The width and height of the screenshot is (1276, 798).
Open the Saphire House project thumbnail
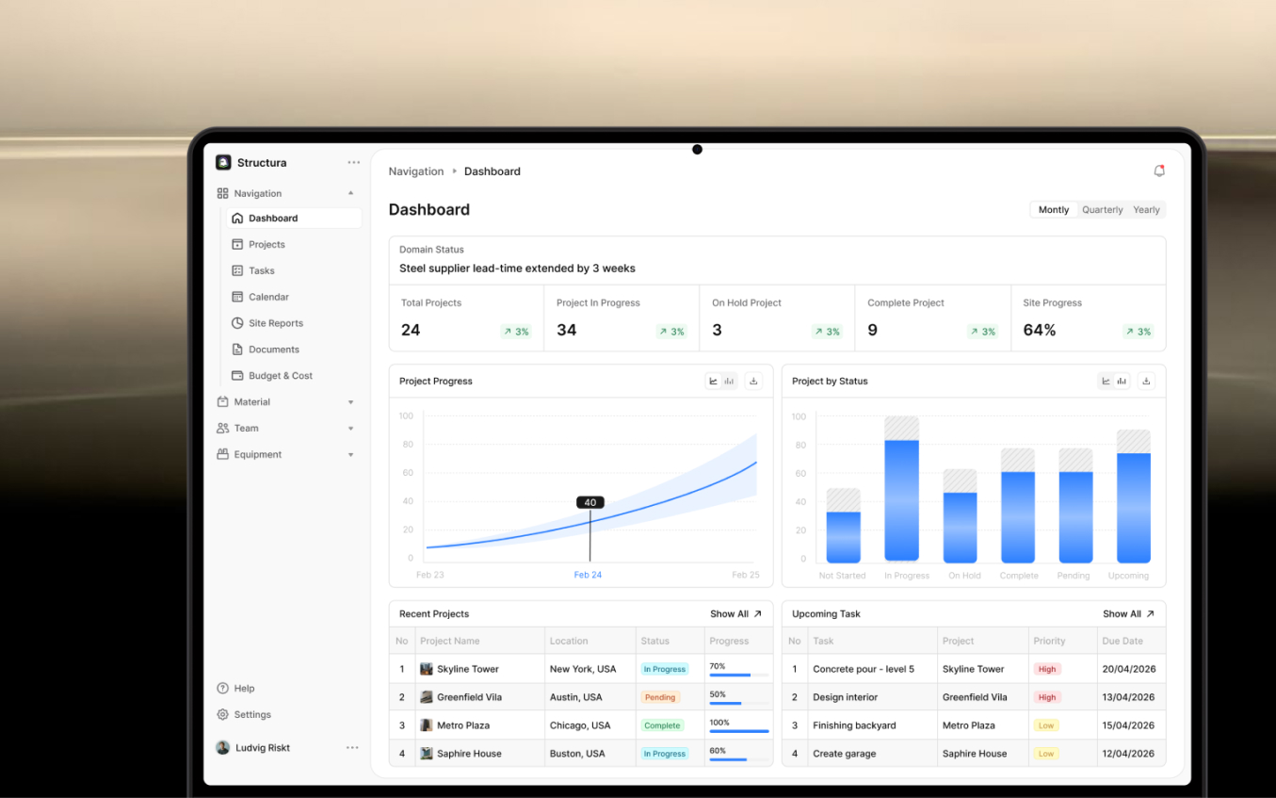[427, 754]
